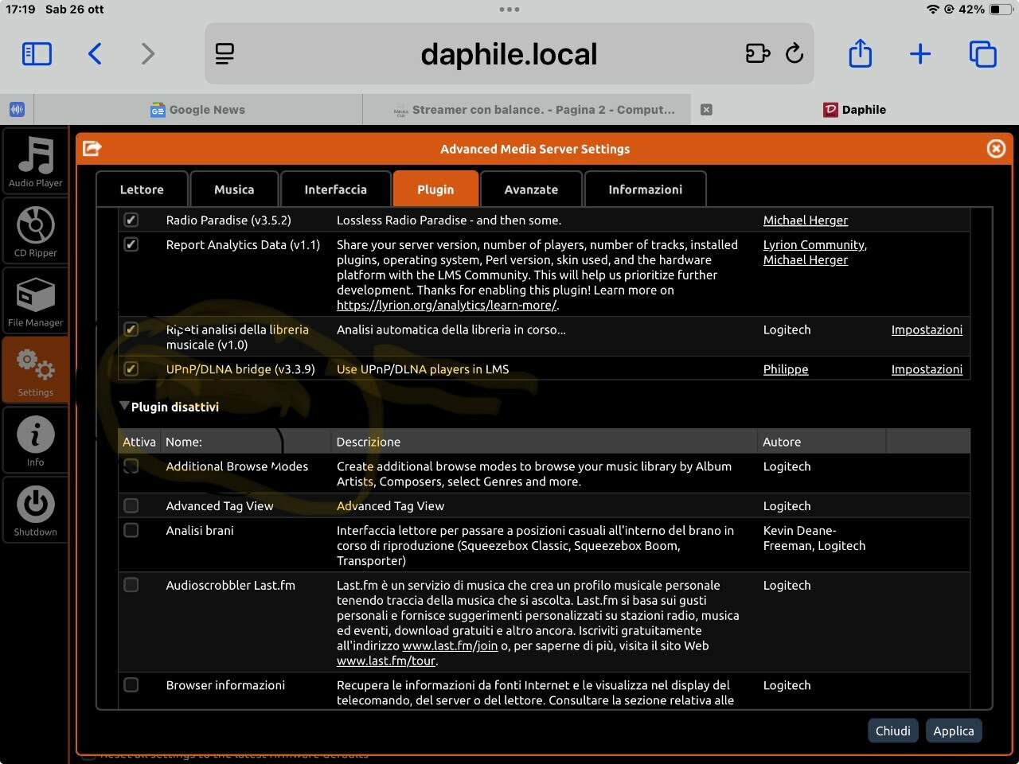Open the Info sidebar icon
1019x764 pixels.
click(35, 440)
